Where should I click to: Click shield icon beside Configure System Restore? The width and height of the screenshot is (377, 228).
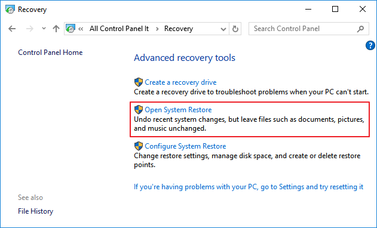[139, 146]
